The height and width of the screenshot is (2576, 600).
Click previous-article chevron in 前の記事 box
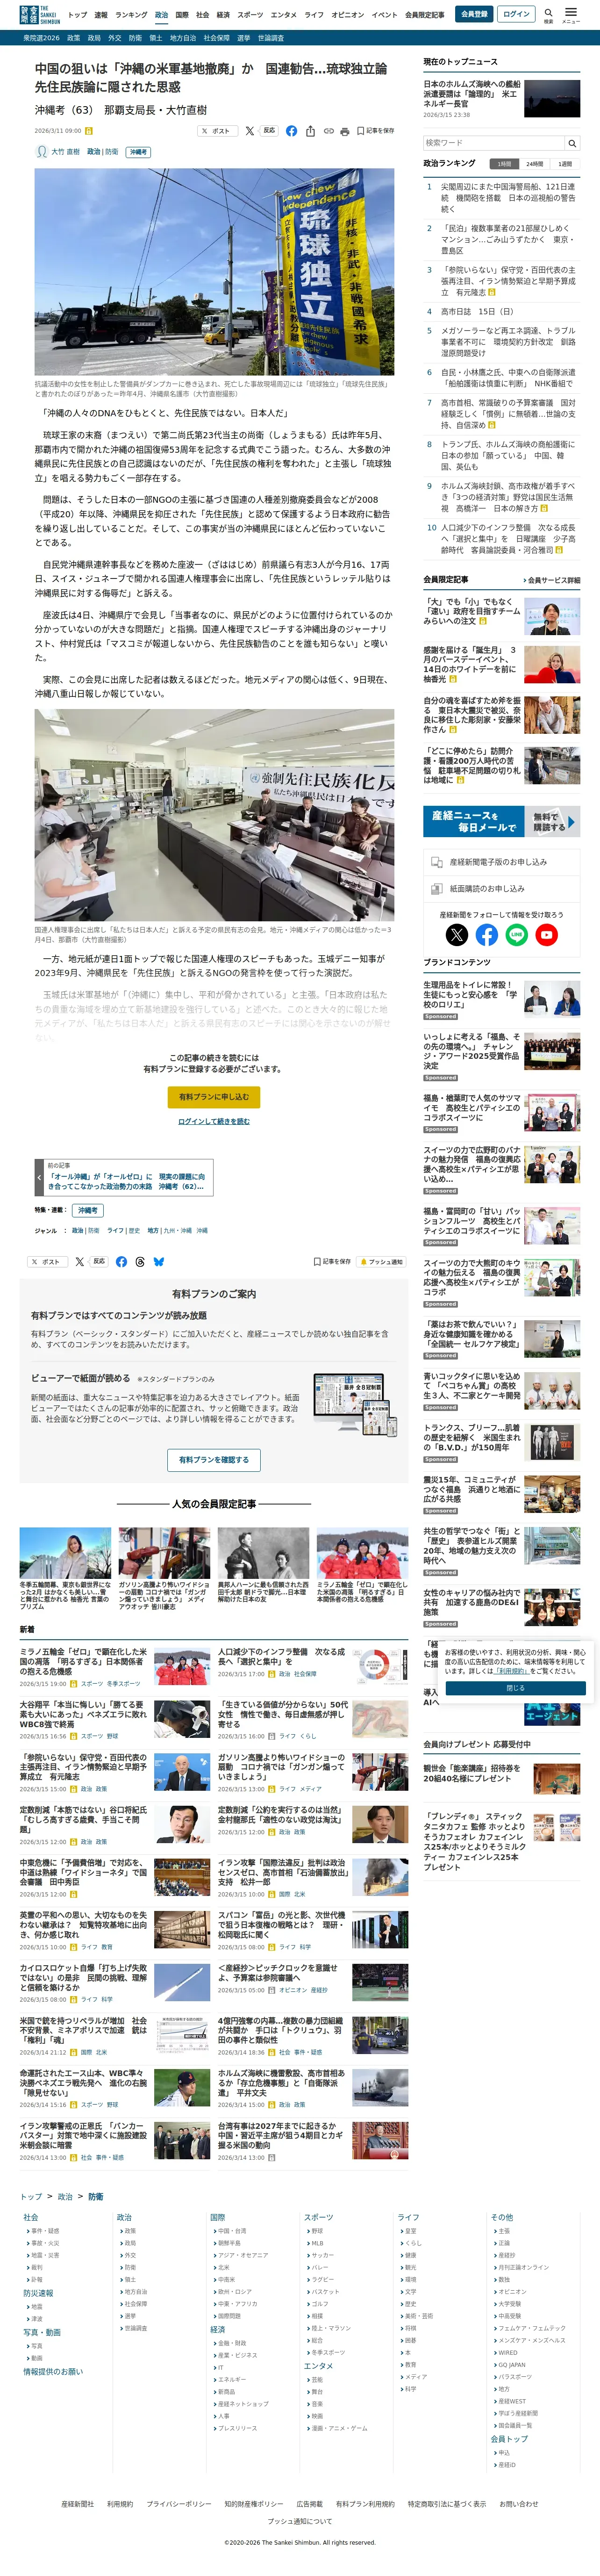click(x=39, y=1178)
